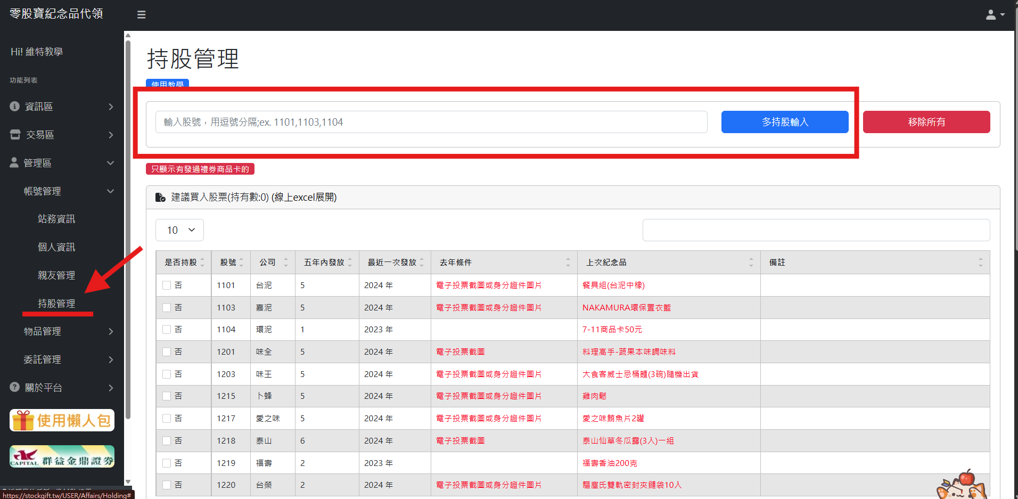The height and width of the screenshot is (499, 1018).
Task: Click '雞肉鬆' souvenir text
Action: (594, 396)
